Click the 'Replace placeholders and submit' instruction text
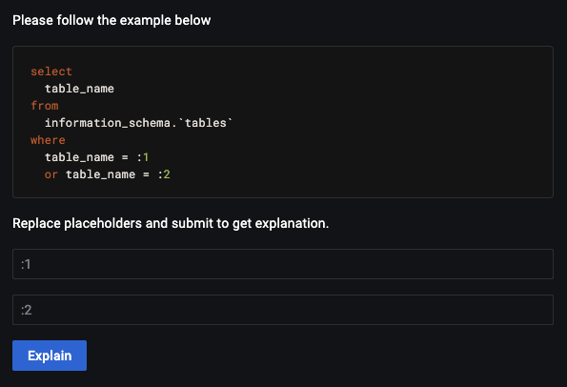 [x=171, y=223]
